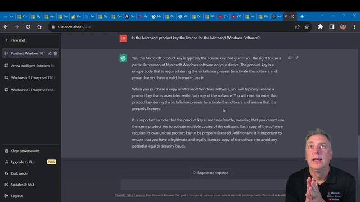The height and width of the screenshot is (202, 360).
Task: Open Windows IoT Enterprise LTSC conversation
Action: tap(30, 77)
